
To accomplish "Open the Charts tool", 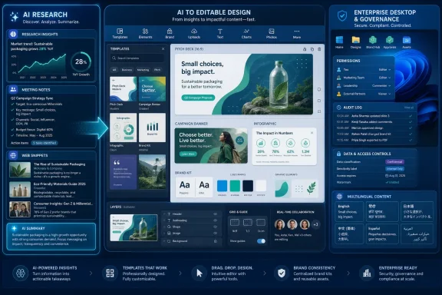I will (246, 33).
